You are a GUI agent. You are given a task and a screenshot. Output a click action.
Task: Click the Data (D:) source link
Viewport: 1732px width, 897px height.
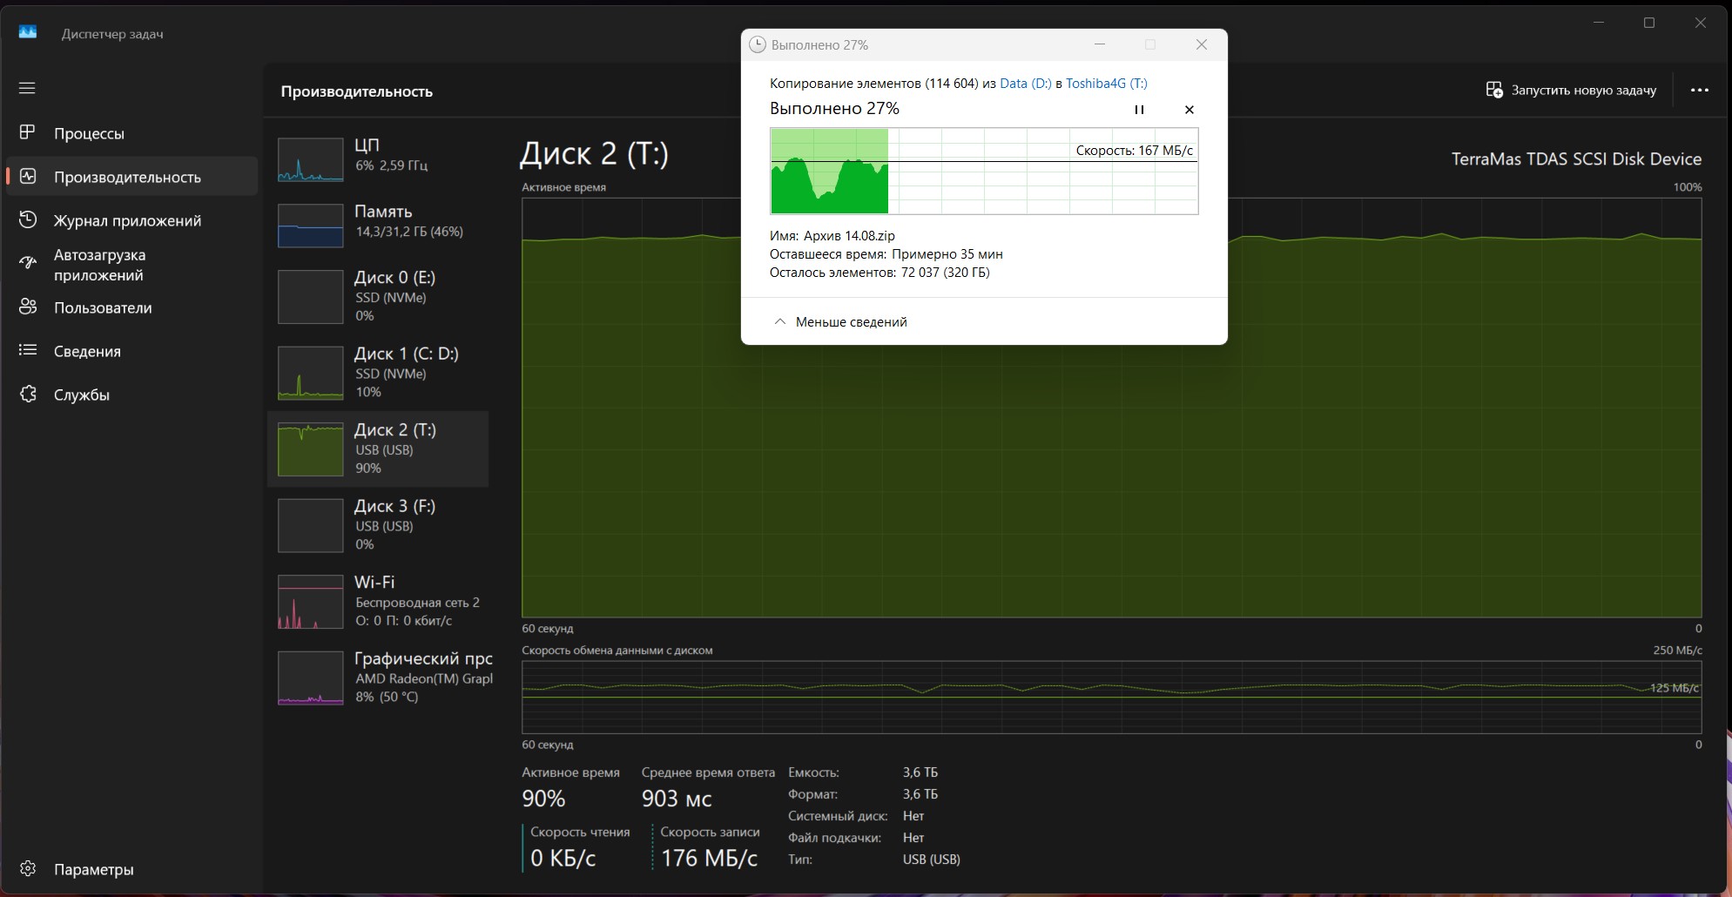coord(1025,84)
